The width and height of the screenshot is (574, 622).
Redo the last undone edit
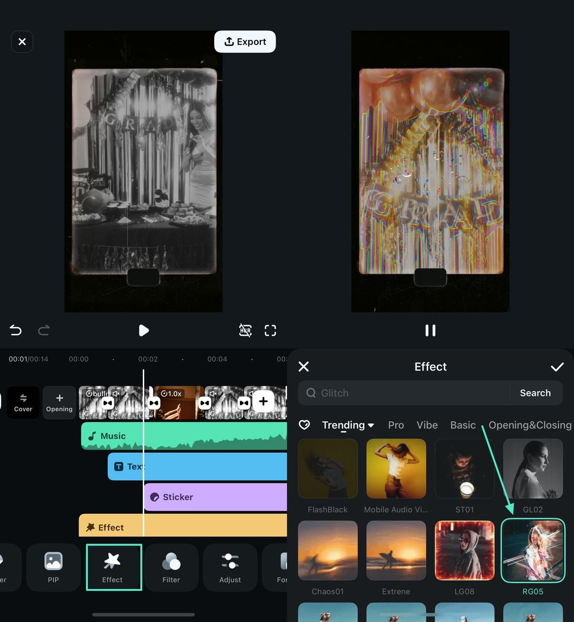pos(44,330)
